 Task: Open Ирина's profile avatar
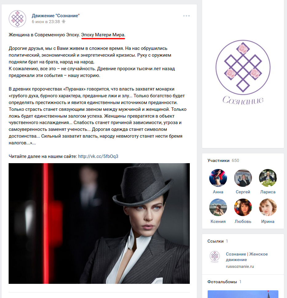point(268,207)
